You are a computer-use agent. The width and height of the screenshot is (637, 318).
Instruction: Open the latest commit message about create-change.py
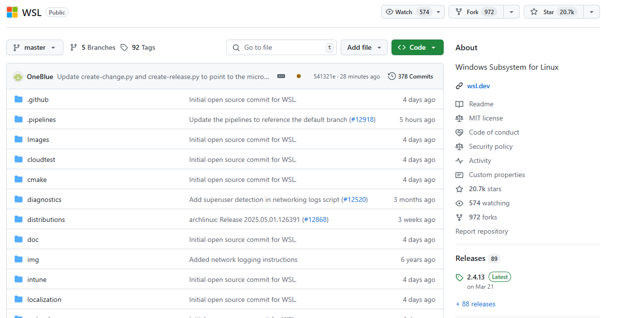click(x=163, y=77)
